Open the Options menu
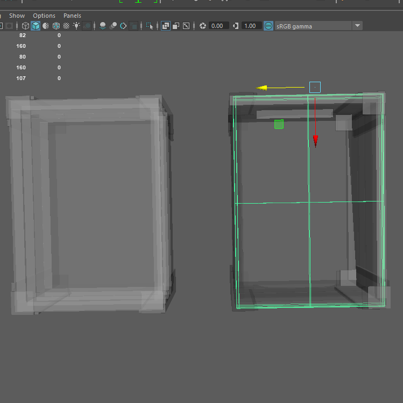 coord(44,16)
